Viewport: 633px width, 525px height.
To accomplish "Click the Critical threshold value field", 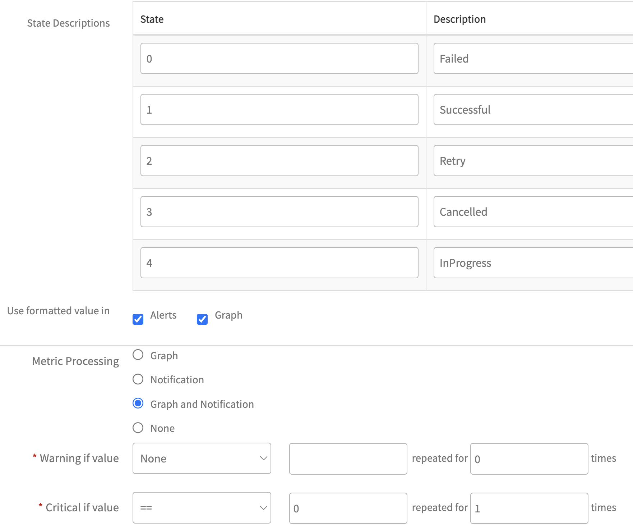I will pyautogui.click(x=348, y=508).
